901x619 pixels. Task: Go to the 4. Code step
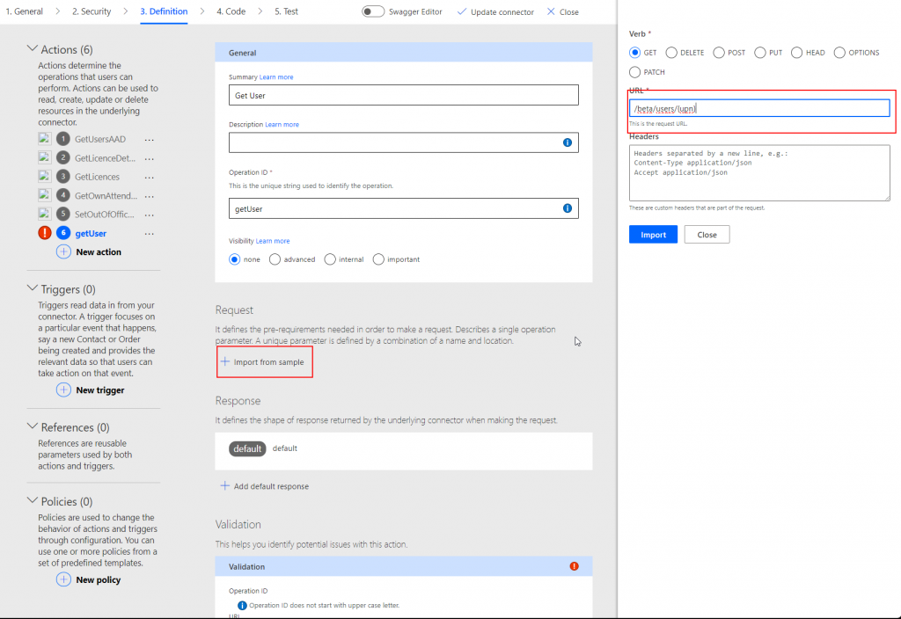tap(231, 11)
